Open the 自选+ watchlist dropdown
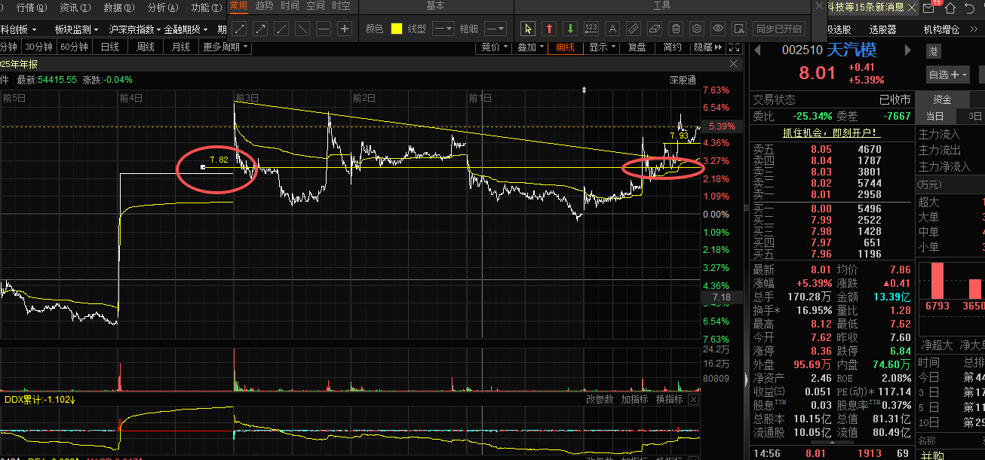The width and height of the screenshot is (985, 460). click(948, 75)
